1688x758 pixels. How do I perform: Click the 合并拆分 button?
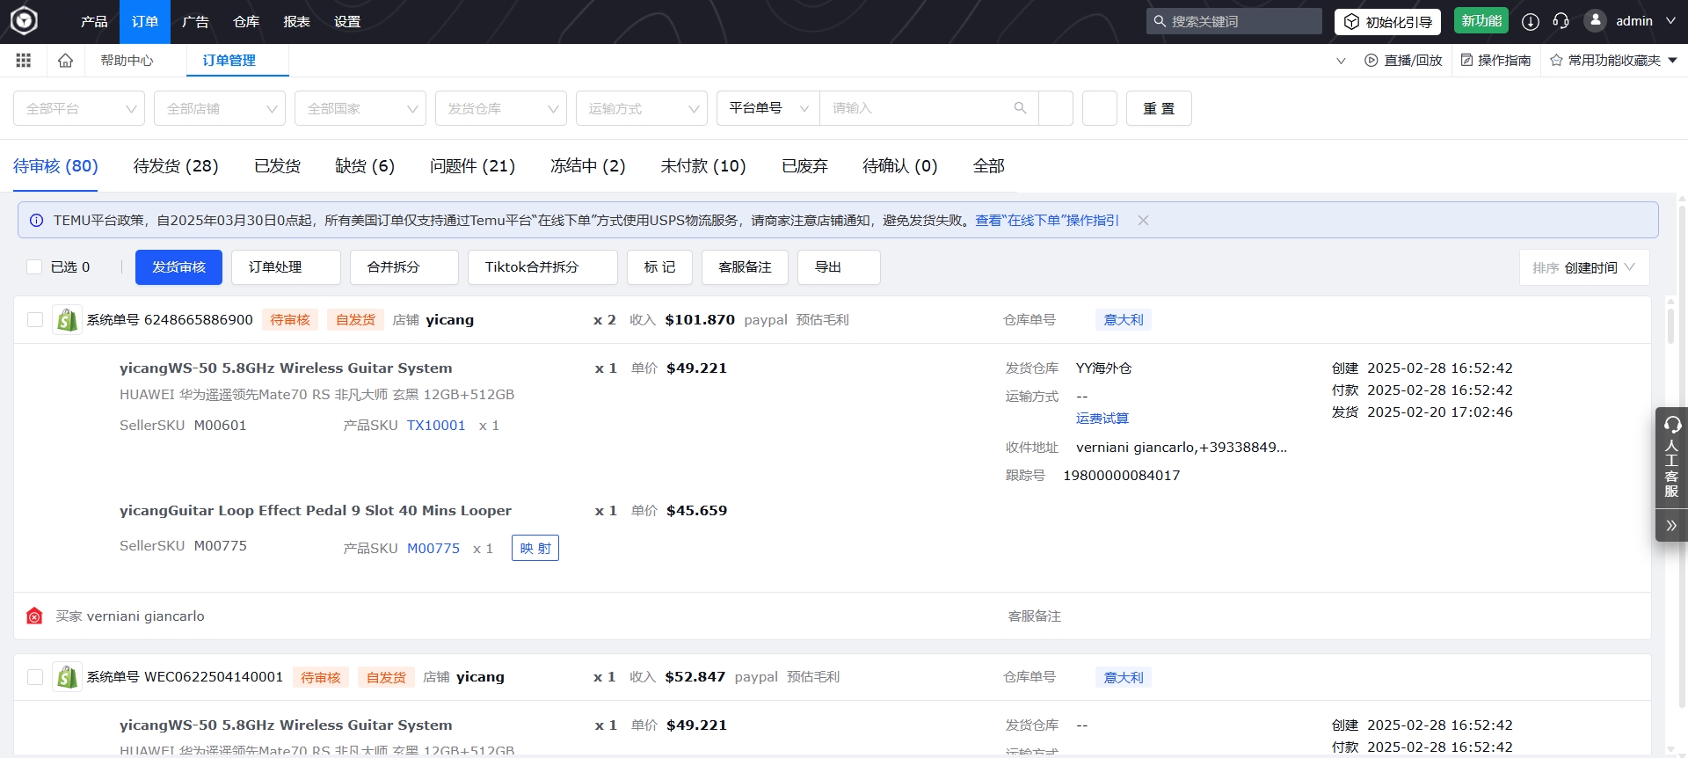click(x=404, y=267)
